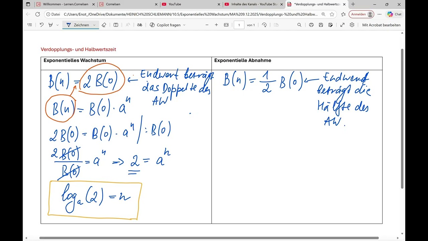Image resolution: width=428 pixels, height=241 pixels.
Task: Click the undo arrow in PDF toolbar
Action: click(41, 25)
